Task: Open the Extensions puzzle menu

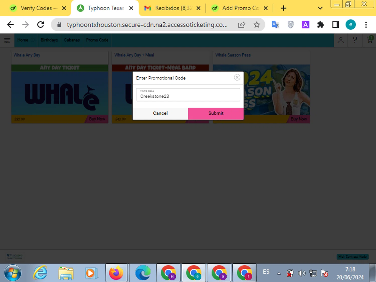Action: click(x=320, y=25)
